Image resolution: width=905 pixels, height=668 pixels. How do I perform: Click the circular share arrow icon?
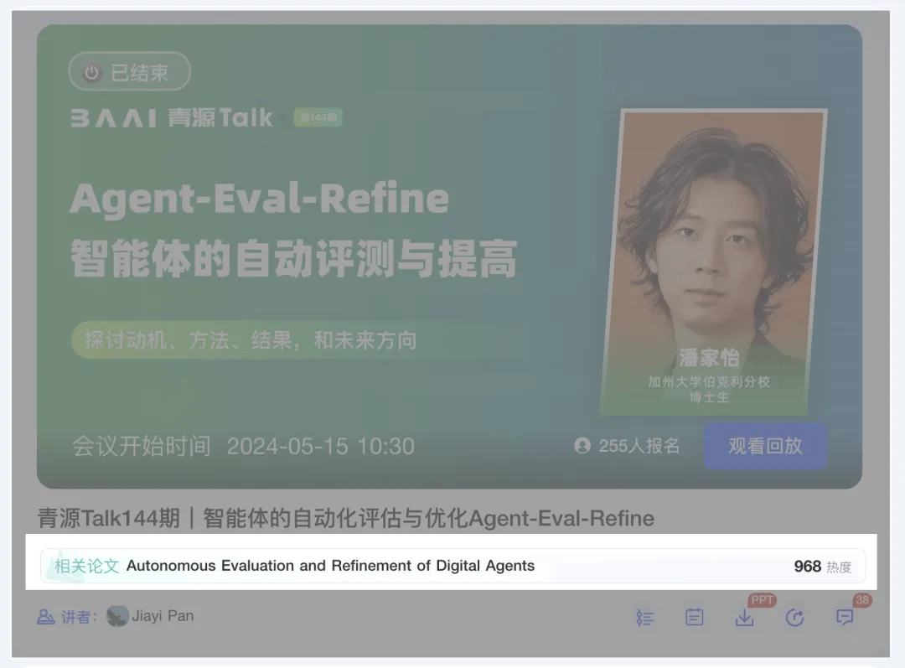pos(794,618)
